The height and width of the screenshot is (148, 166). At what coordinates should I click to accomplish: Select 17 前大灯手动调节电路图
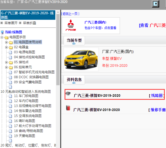click(x=33, y=126)
